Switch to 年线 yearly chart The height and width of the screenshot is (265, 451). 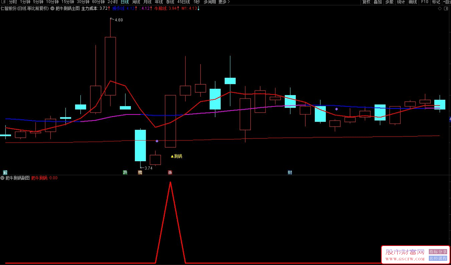pos(159,2)
